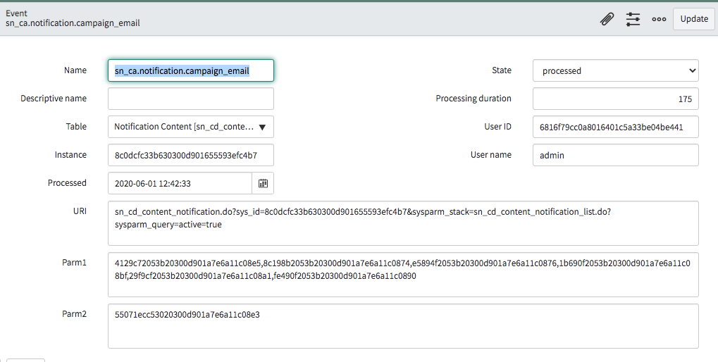Open the attachments paperclip icon

click(x=607, y=19)
